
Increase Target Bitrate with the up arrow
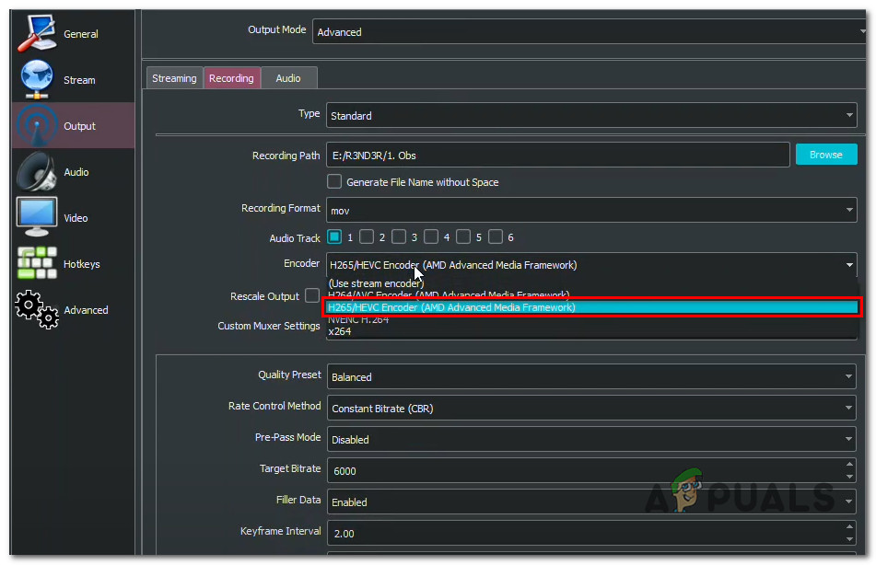pyautogui.click(x=849, y=465)
